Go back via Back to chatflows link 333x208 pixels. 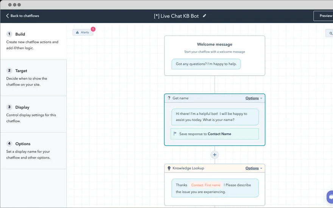coord(22,16)
